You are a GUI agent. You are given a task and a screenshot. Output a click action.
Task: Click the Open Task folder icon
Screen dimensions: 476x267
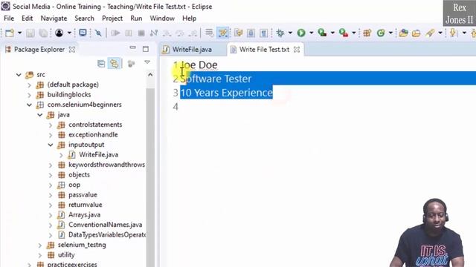(416, 33)
